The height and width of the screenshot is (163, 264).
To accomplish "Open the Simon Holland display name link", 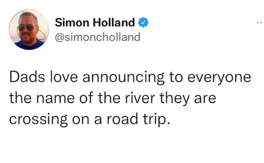I will tap(95, 22).
